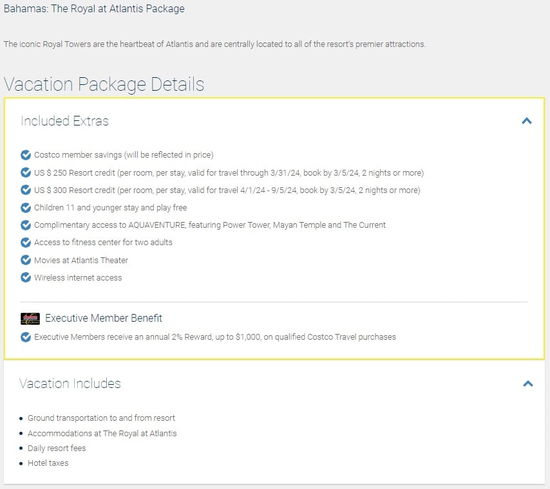Click checkmark icon next to $250 Resort credit
This screenshot has height=489, width=550.
click(x=26, y=172)
